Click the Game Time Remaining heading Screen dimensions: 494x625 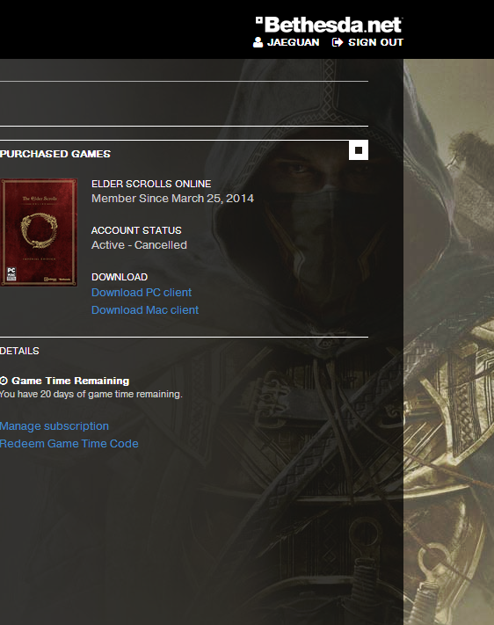[70, 381]
